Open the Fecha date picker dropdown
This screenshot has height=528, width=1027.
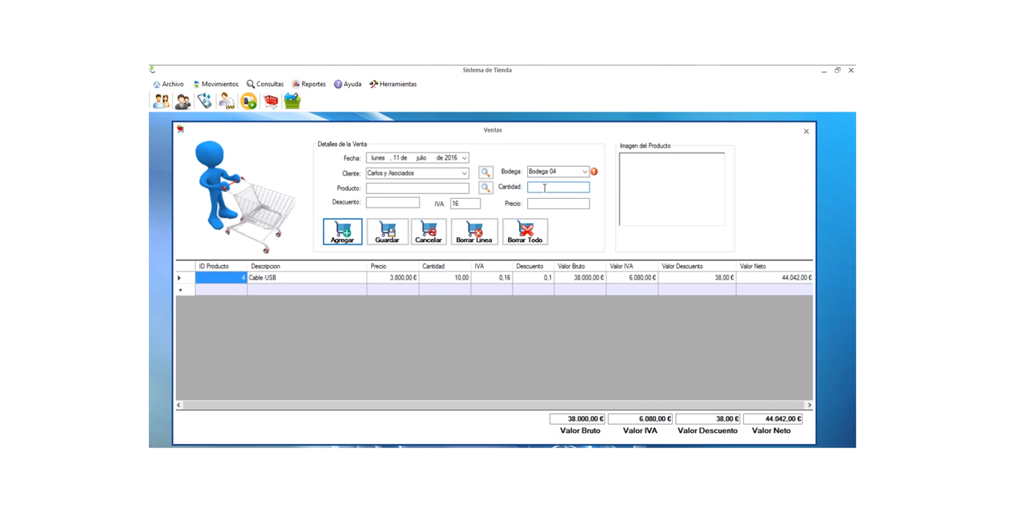[464, 158]
